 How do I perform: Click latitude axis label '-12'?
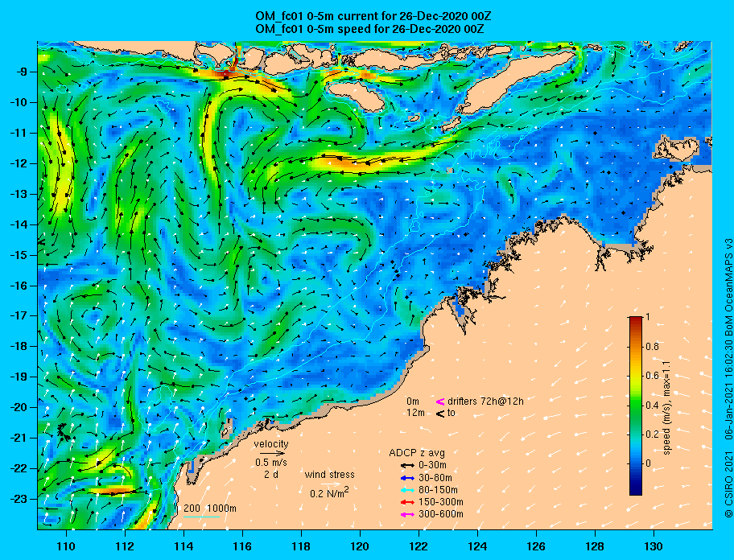click(x=18, y=164)
